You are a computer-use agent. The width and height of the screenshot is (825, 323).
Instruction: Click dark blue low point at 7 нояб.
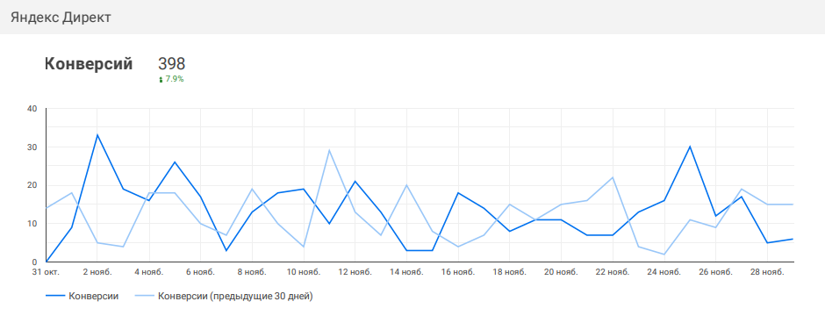pos(226,250)
